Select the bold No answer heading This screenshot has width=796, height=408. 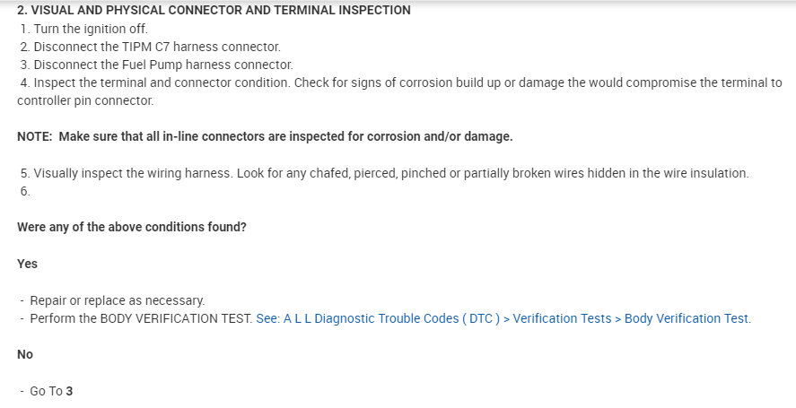[x=25, y=354]
